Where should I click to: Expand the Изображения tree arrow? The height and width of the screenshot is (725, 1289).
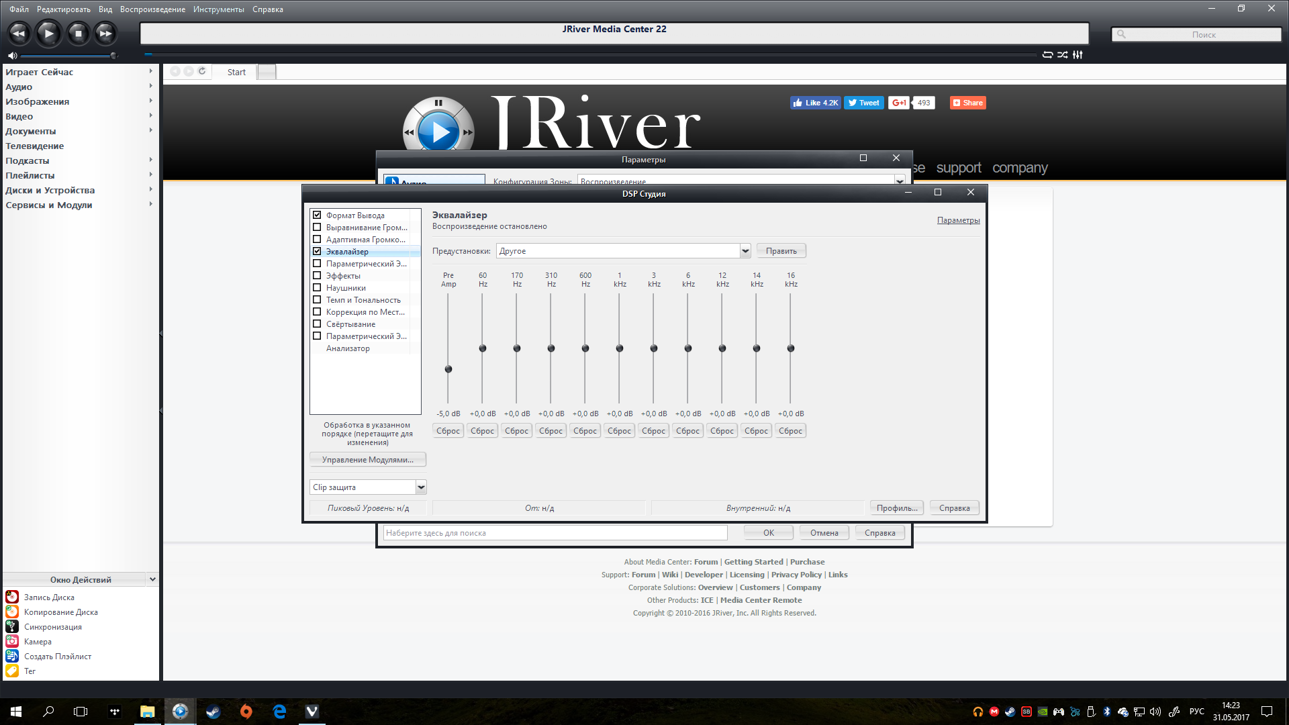point(151,101)
